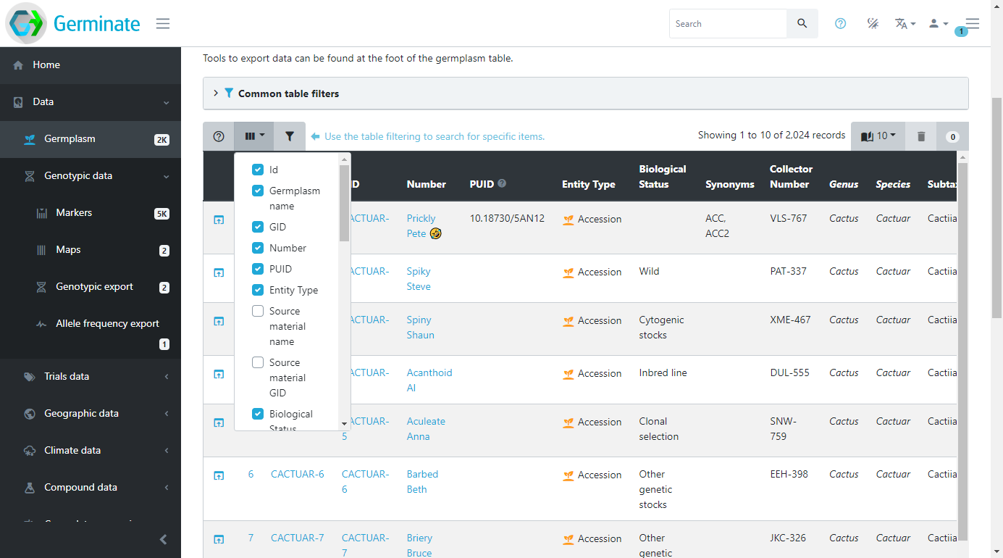Expand the Trials data menu
This screenshot has width=1003, height=558.
pos(67,376)
